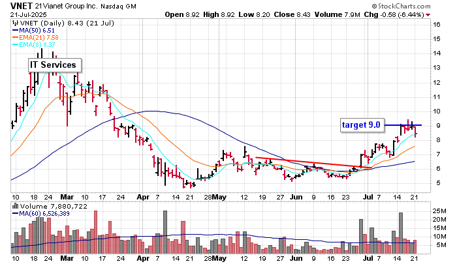Click the 'Mar' label under the price chart

coord(67,197)
